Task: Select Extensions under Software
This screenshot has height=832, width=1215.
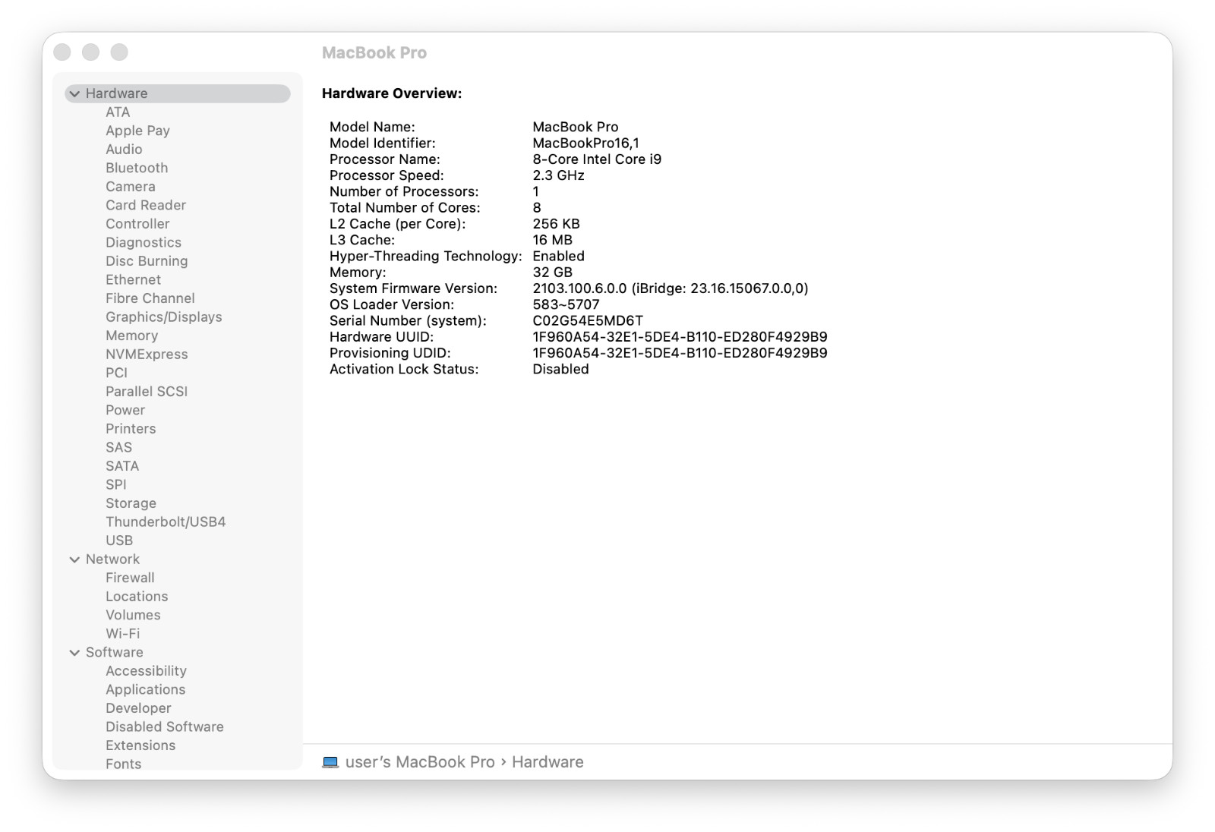Action: click(140, 745)
